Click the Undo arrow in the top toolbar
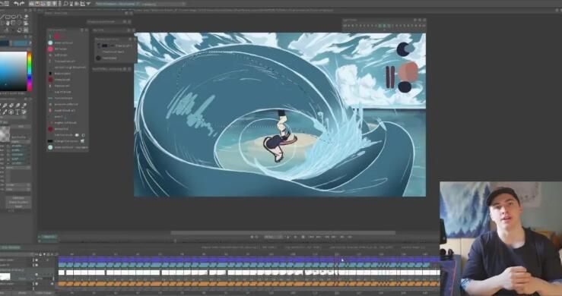Screen dimensions: 562x296 (x=16, y=4)
